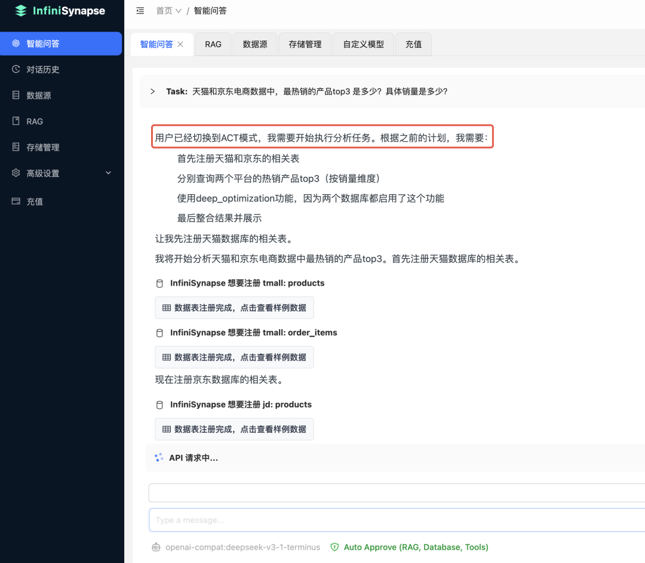Switch to the 存储管理 tab
The width and height of the screenshot is (645, 563).
pos(305,44)
